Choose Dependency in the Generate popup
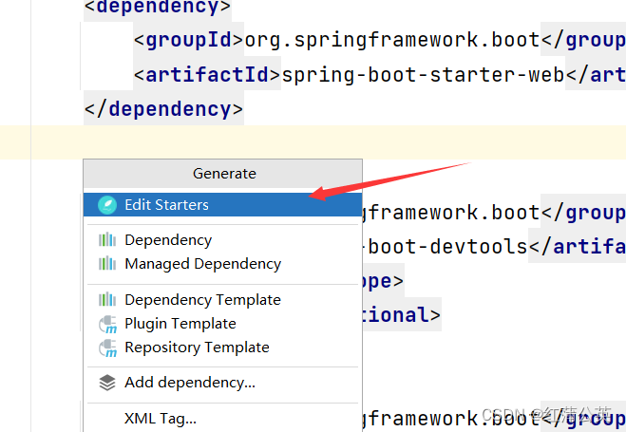The image size is (626, 432). click(x=223, y=239)
